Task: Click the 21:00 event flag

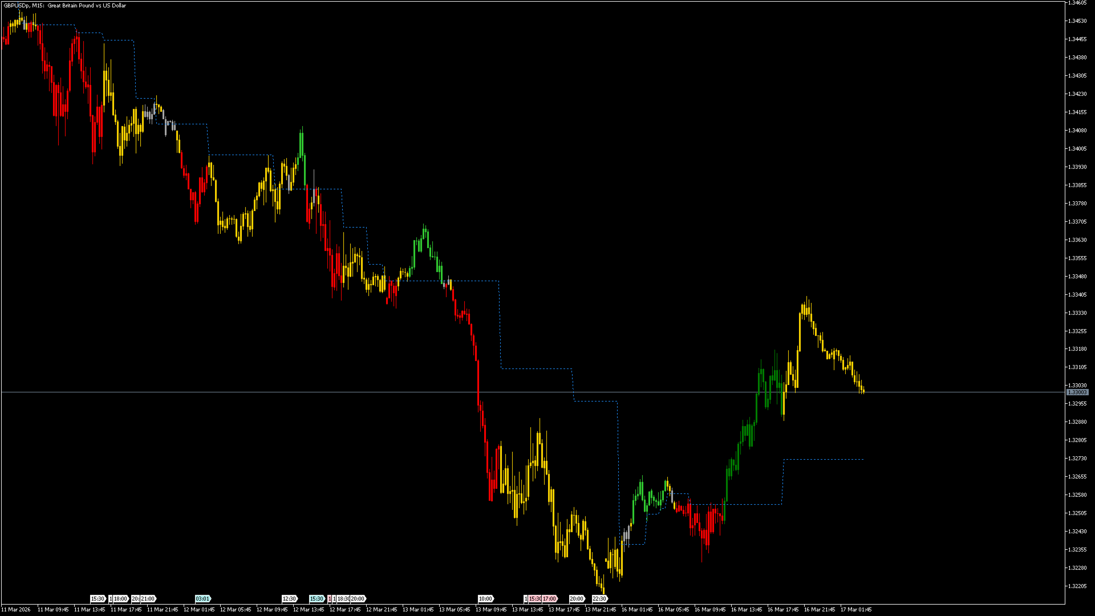Action: (148, 599)
